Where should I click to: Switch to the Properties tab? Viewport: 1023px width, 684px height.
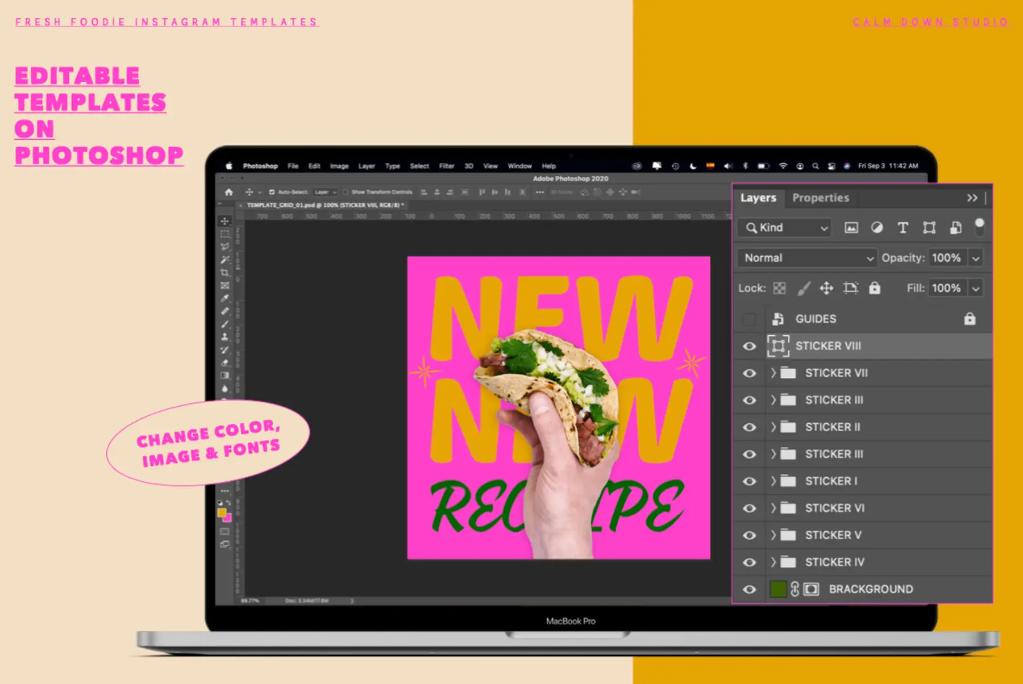click(x=820, y=198)
